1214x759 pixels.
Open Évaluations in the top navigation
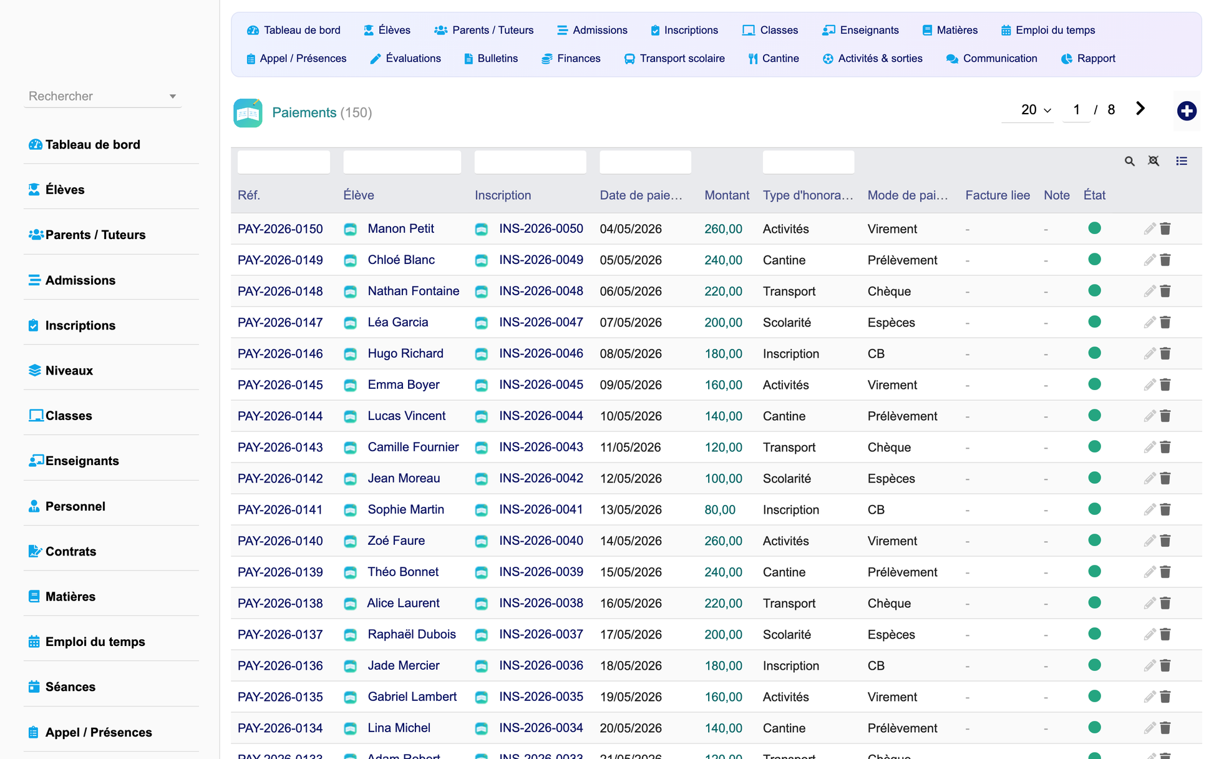[405, 59]
